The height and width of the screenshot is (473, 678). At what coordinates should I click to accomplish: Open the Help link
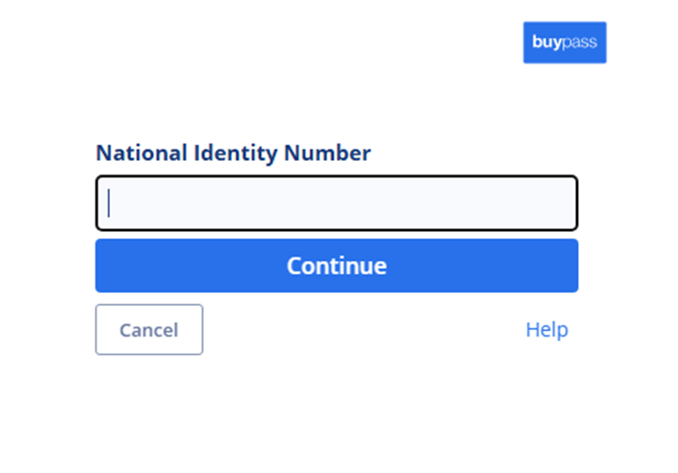(x=546, y=329)
